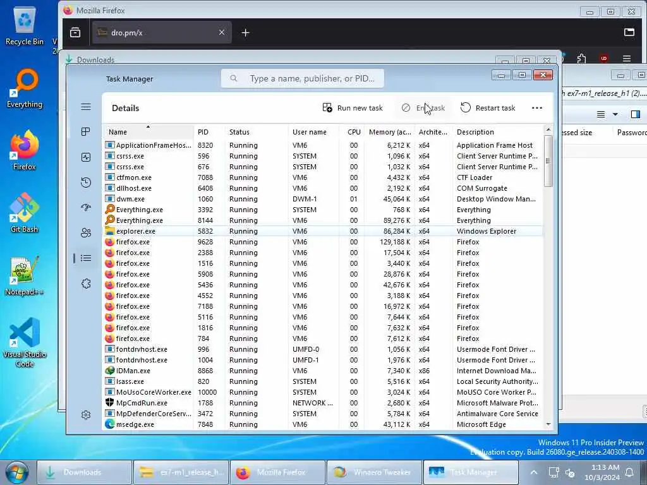
Task: Open Startup apps page in Task Manager sidebar
Action: [86, 207]
